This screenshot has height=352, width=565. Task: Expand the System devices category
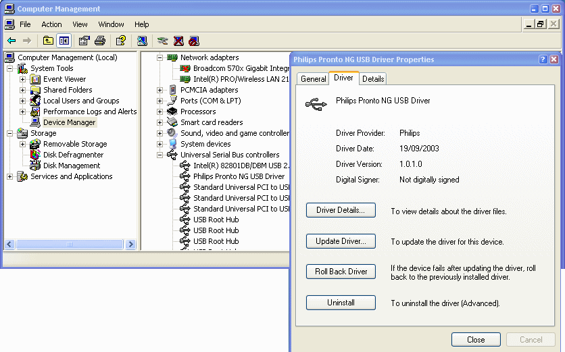159,144
